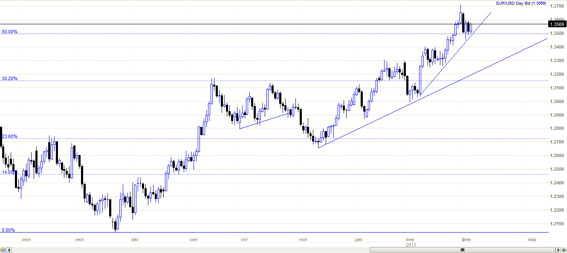
Task: Click the 1.3700 level on price axis
Action: pos(557,6)
